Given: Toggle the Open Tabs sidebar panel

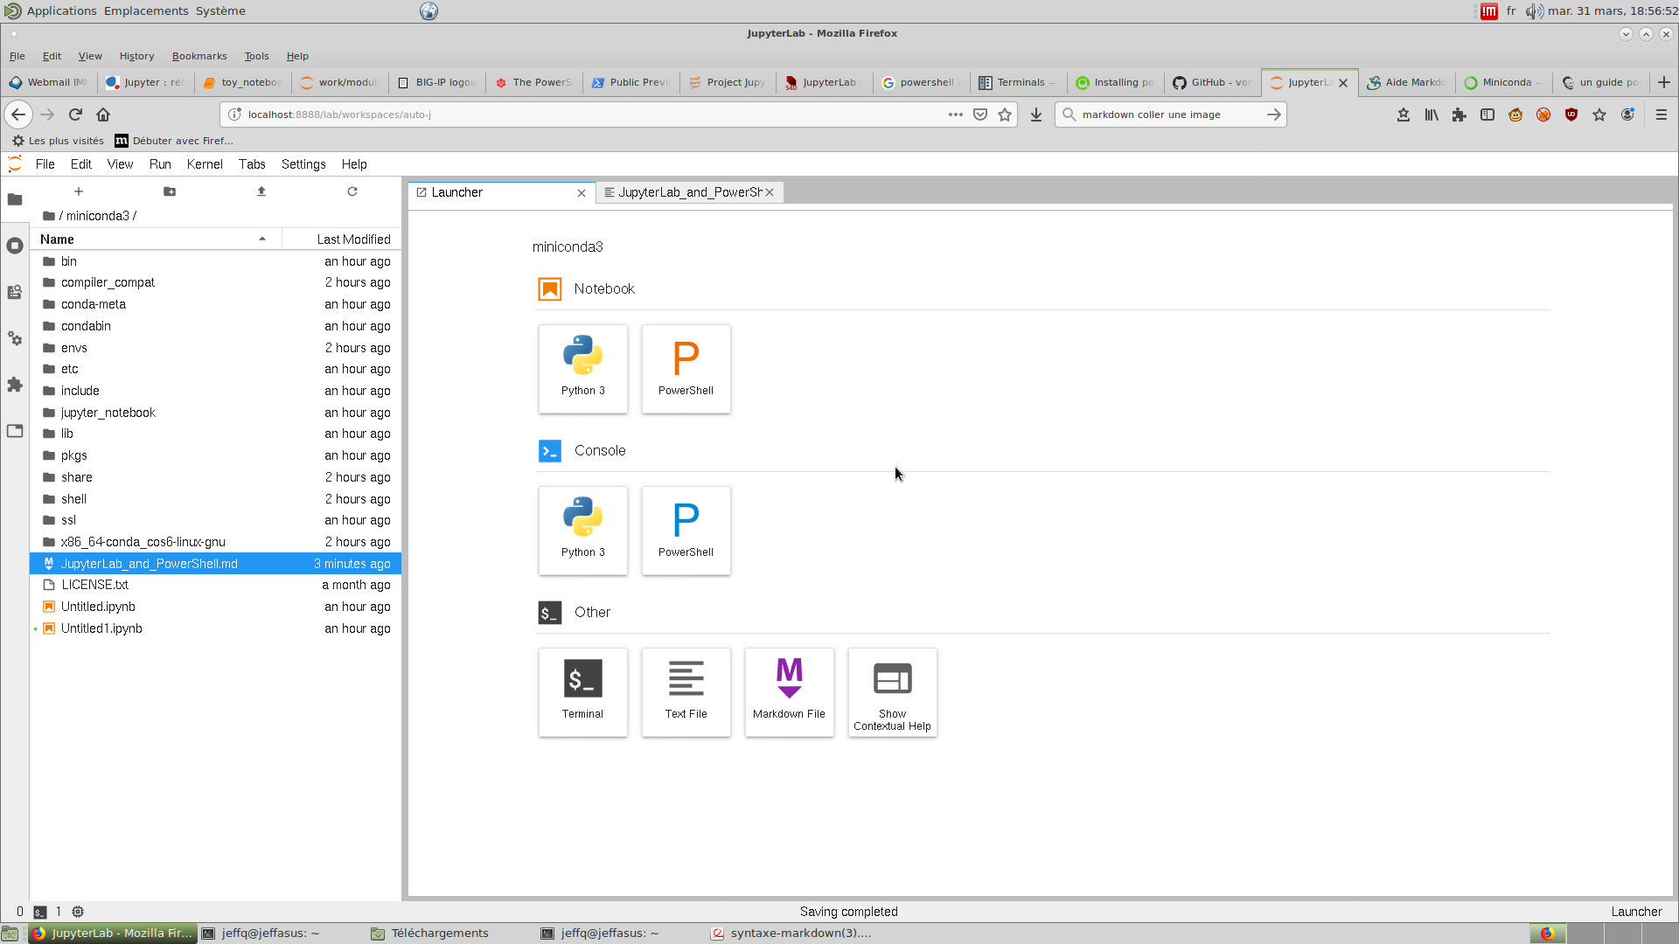Looking at the screenshot, I should pyautogui.click(x=15, y=431).
